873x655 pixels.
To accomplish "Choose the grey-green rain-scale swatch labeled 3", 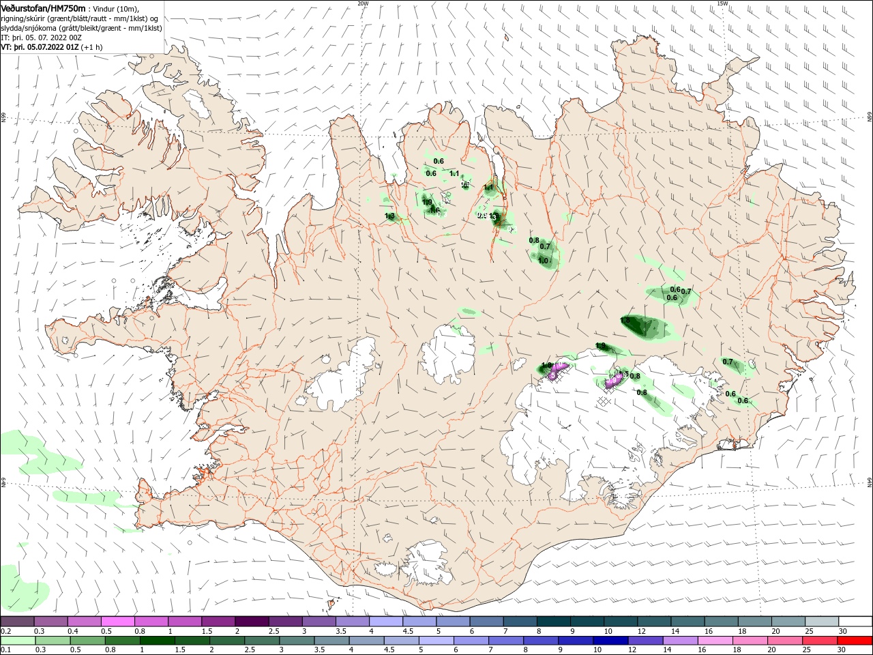I will (296, 641).
